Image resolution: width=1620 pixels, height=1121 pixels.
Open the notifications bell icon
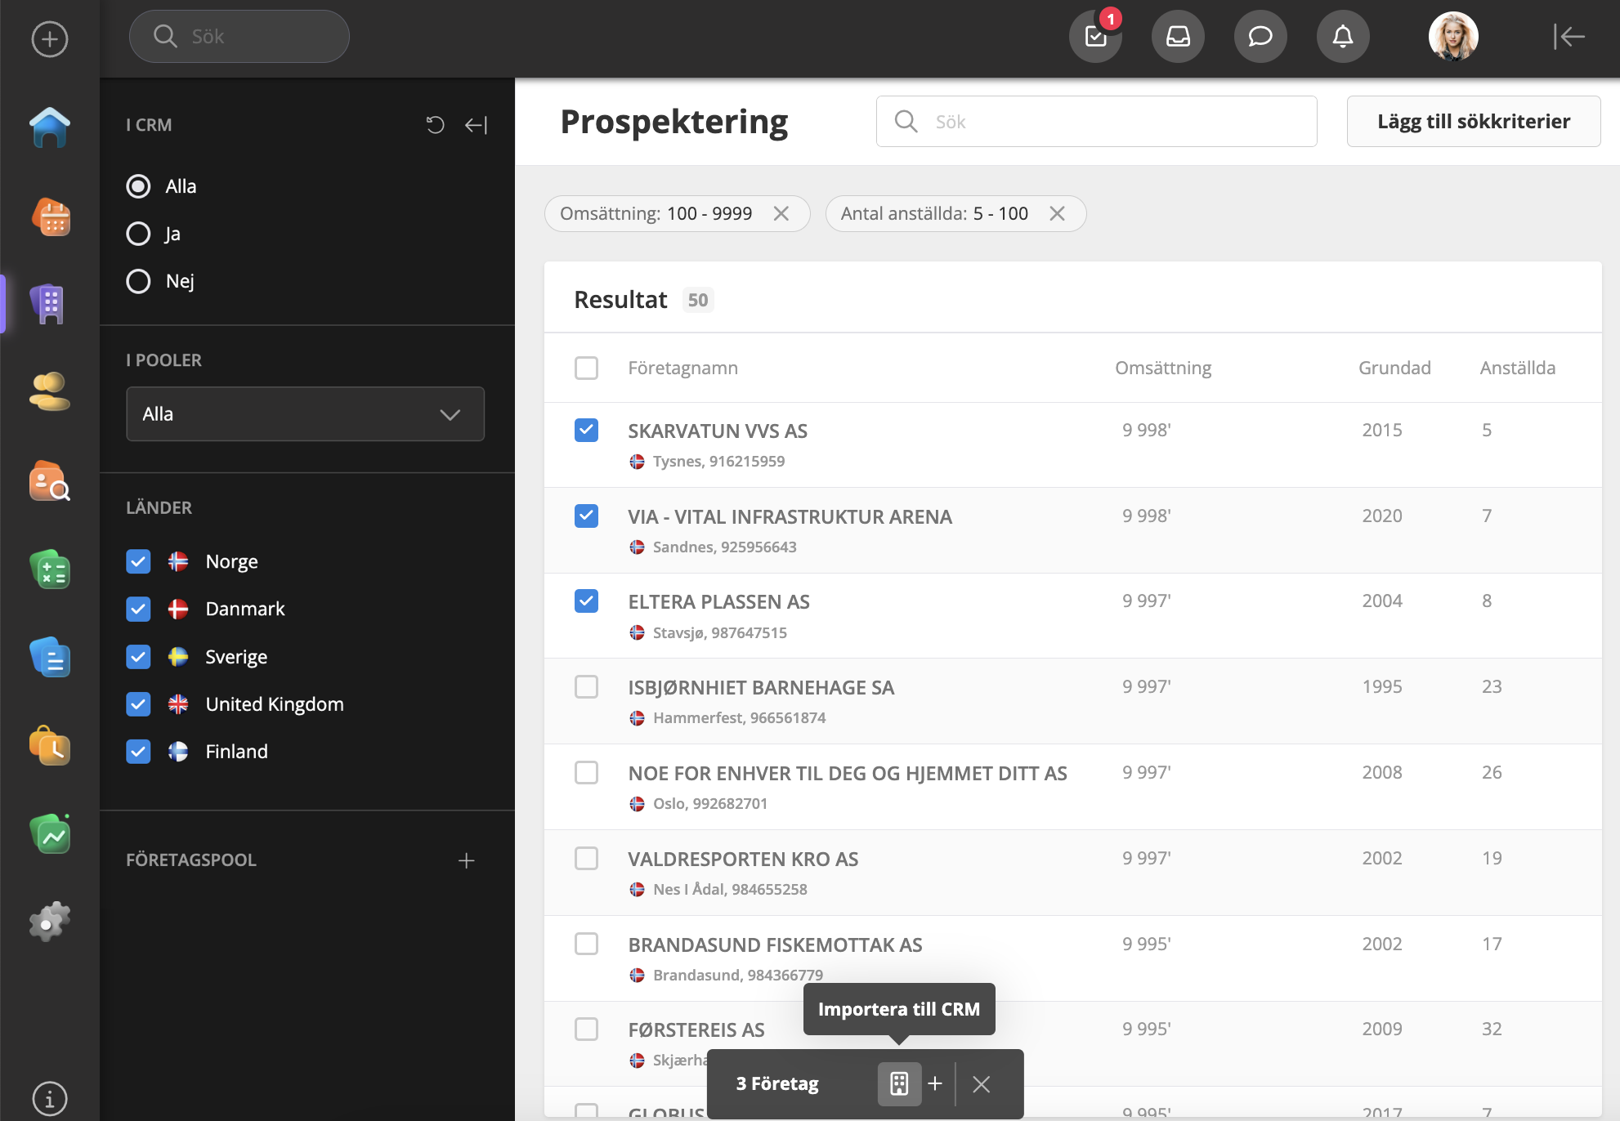point(1342,37)
